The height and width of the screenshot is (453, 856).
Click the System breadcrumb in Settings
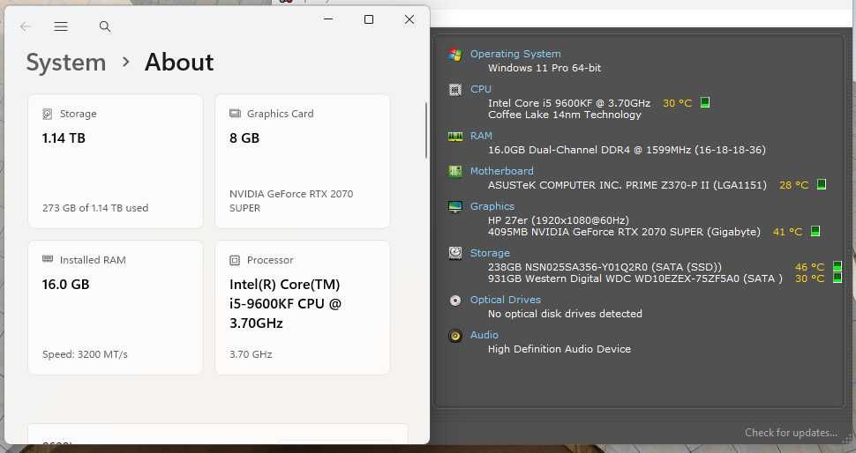click(x=66, y=63)
